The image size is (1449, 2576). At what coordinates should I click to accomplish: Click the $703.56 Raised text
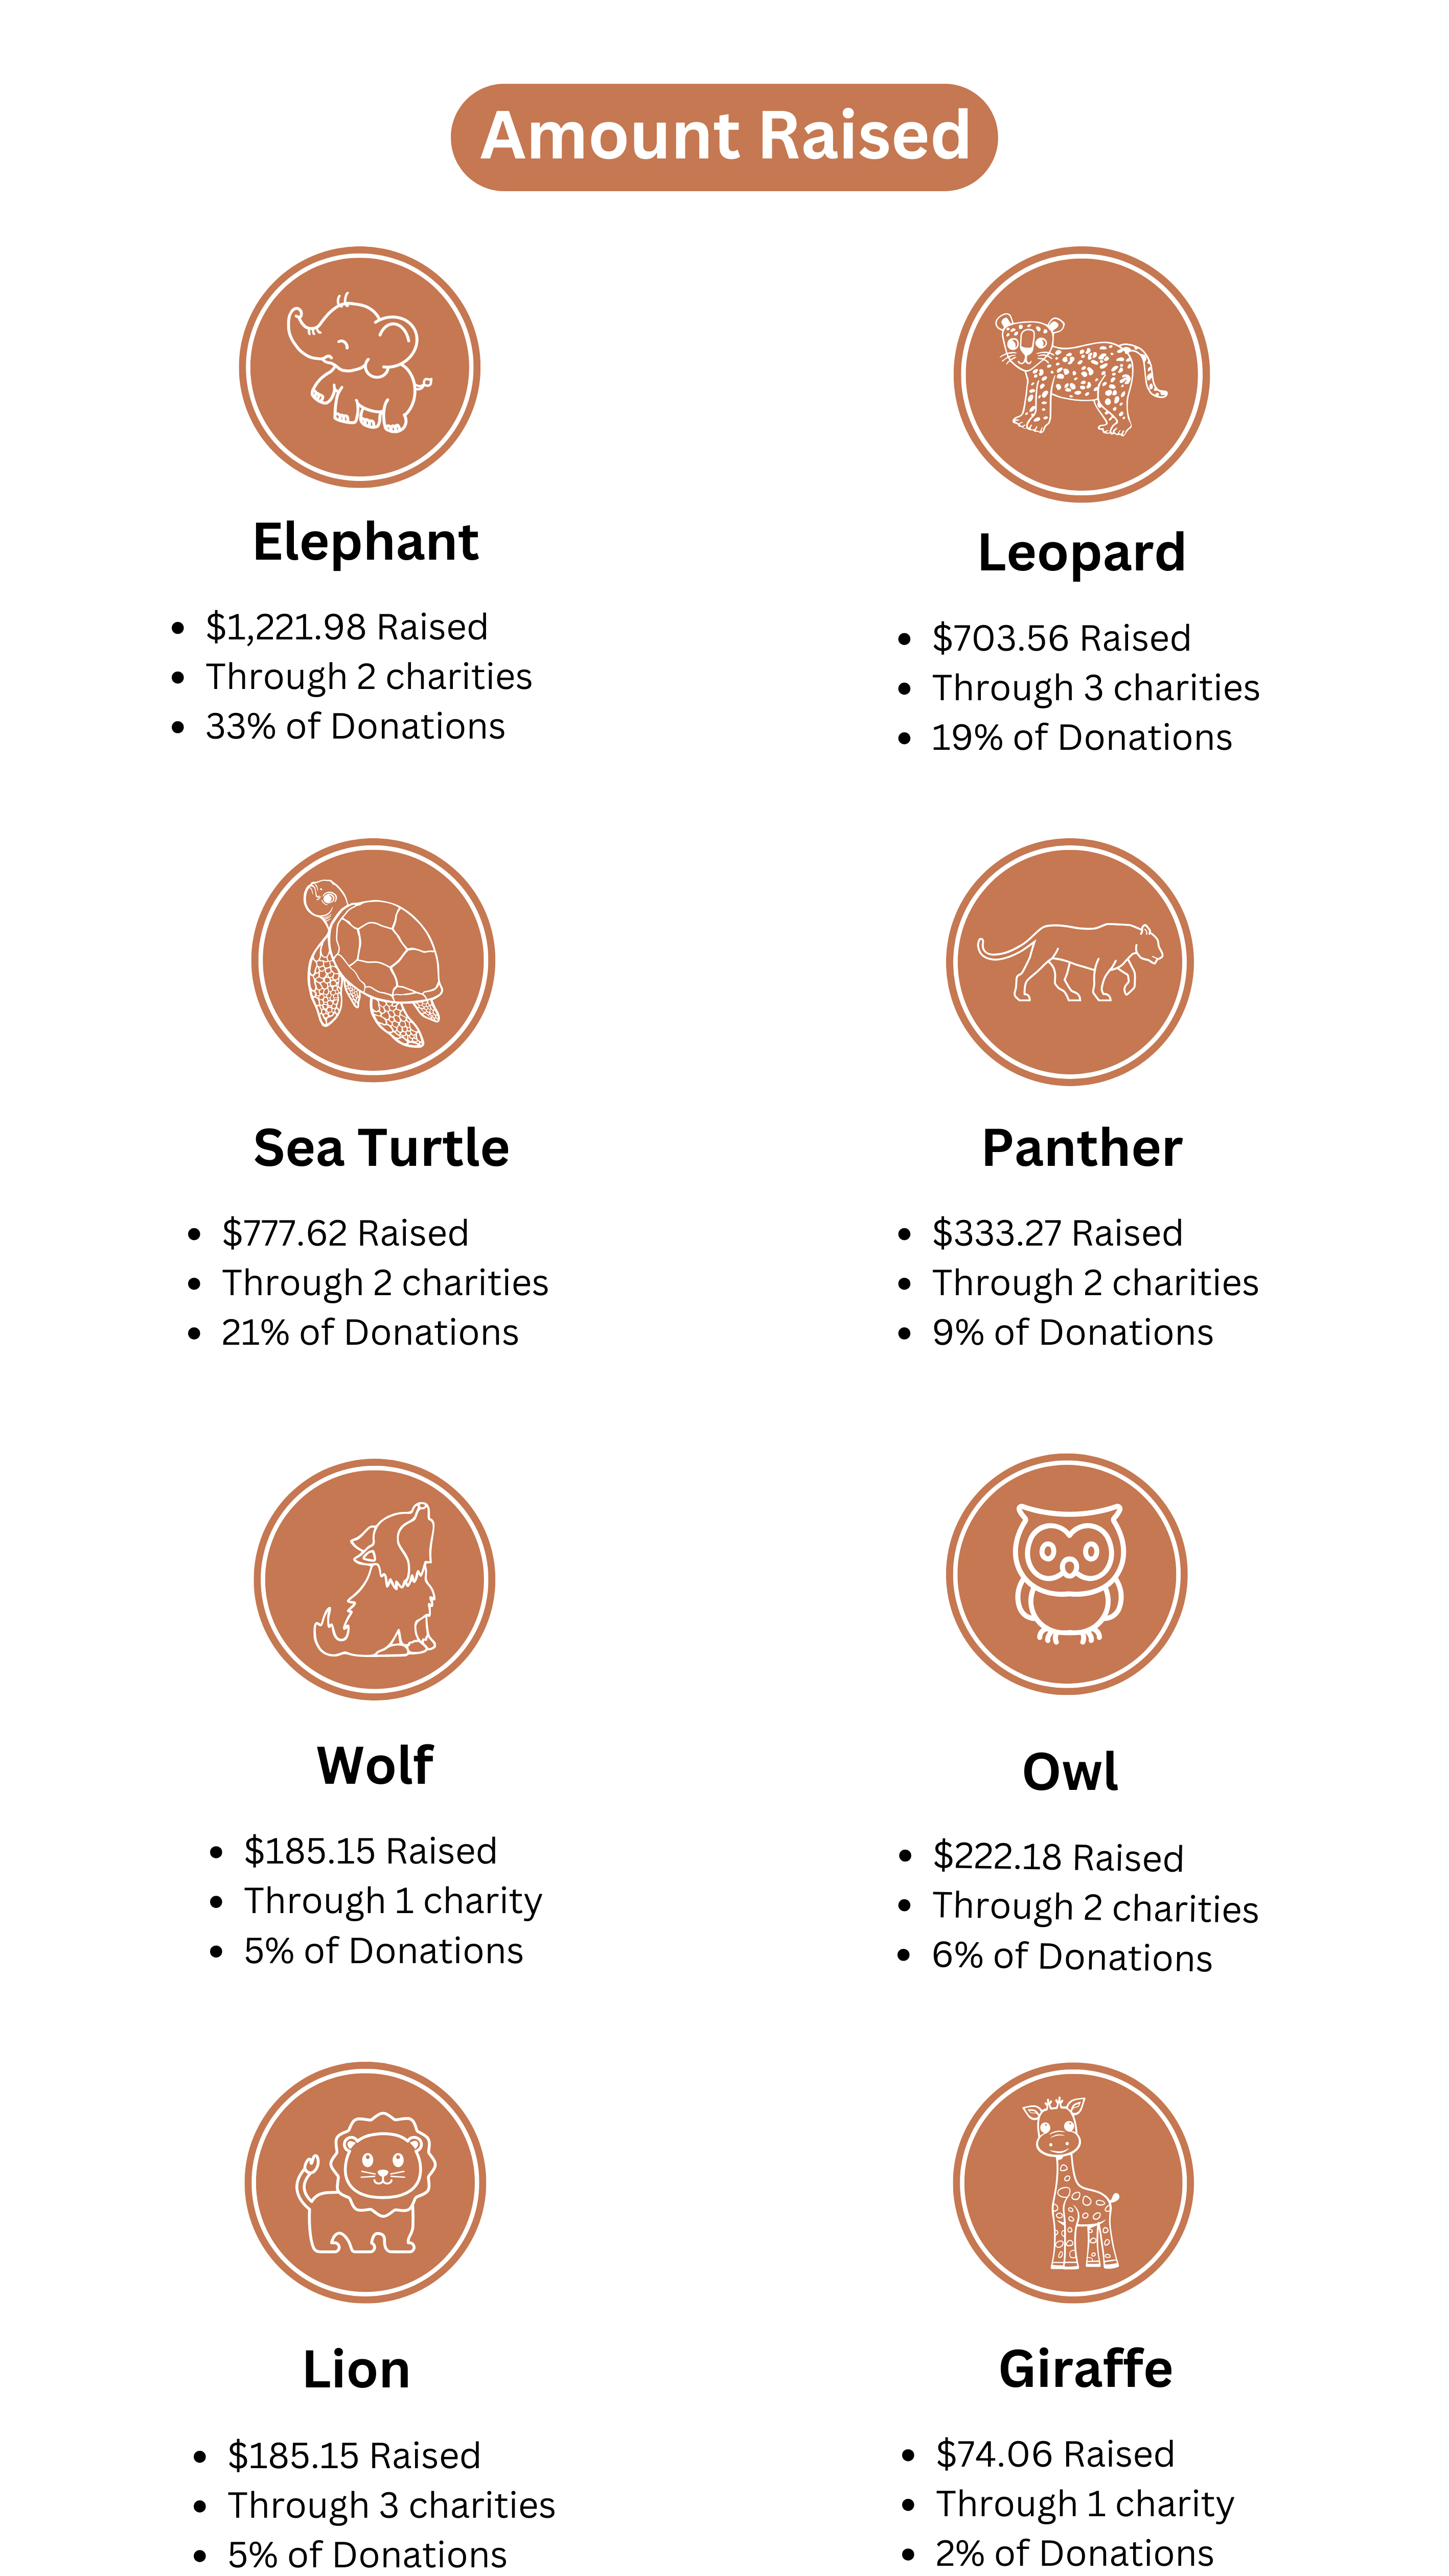pos(1061,638)
